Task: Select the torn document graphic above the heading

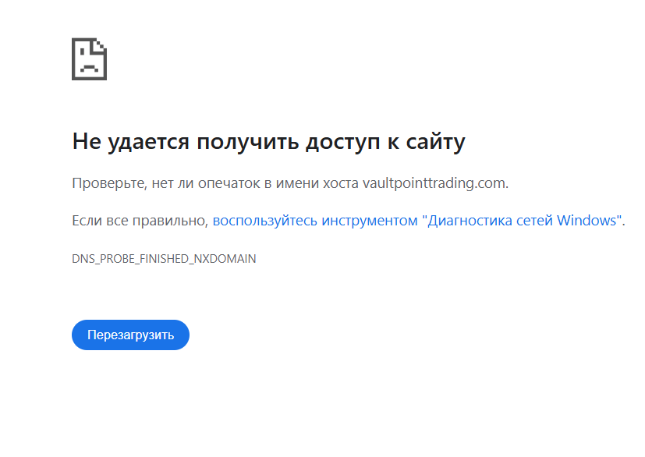Action: point(88,58)
